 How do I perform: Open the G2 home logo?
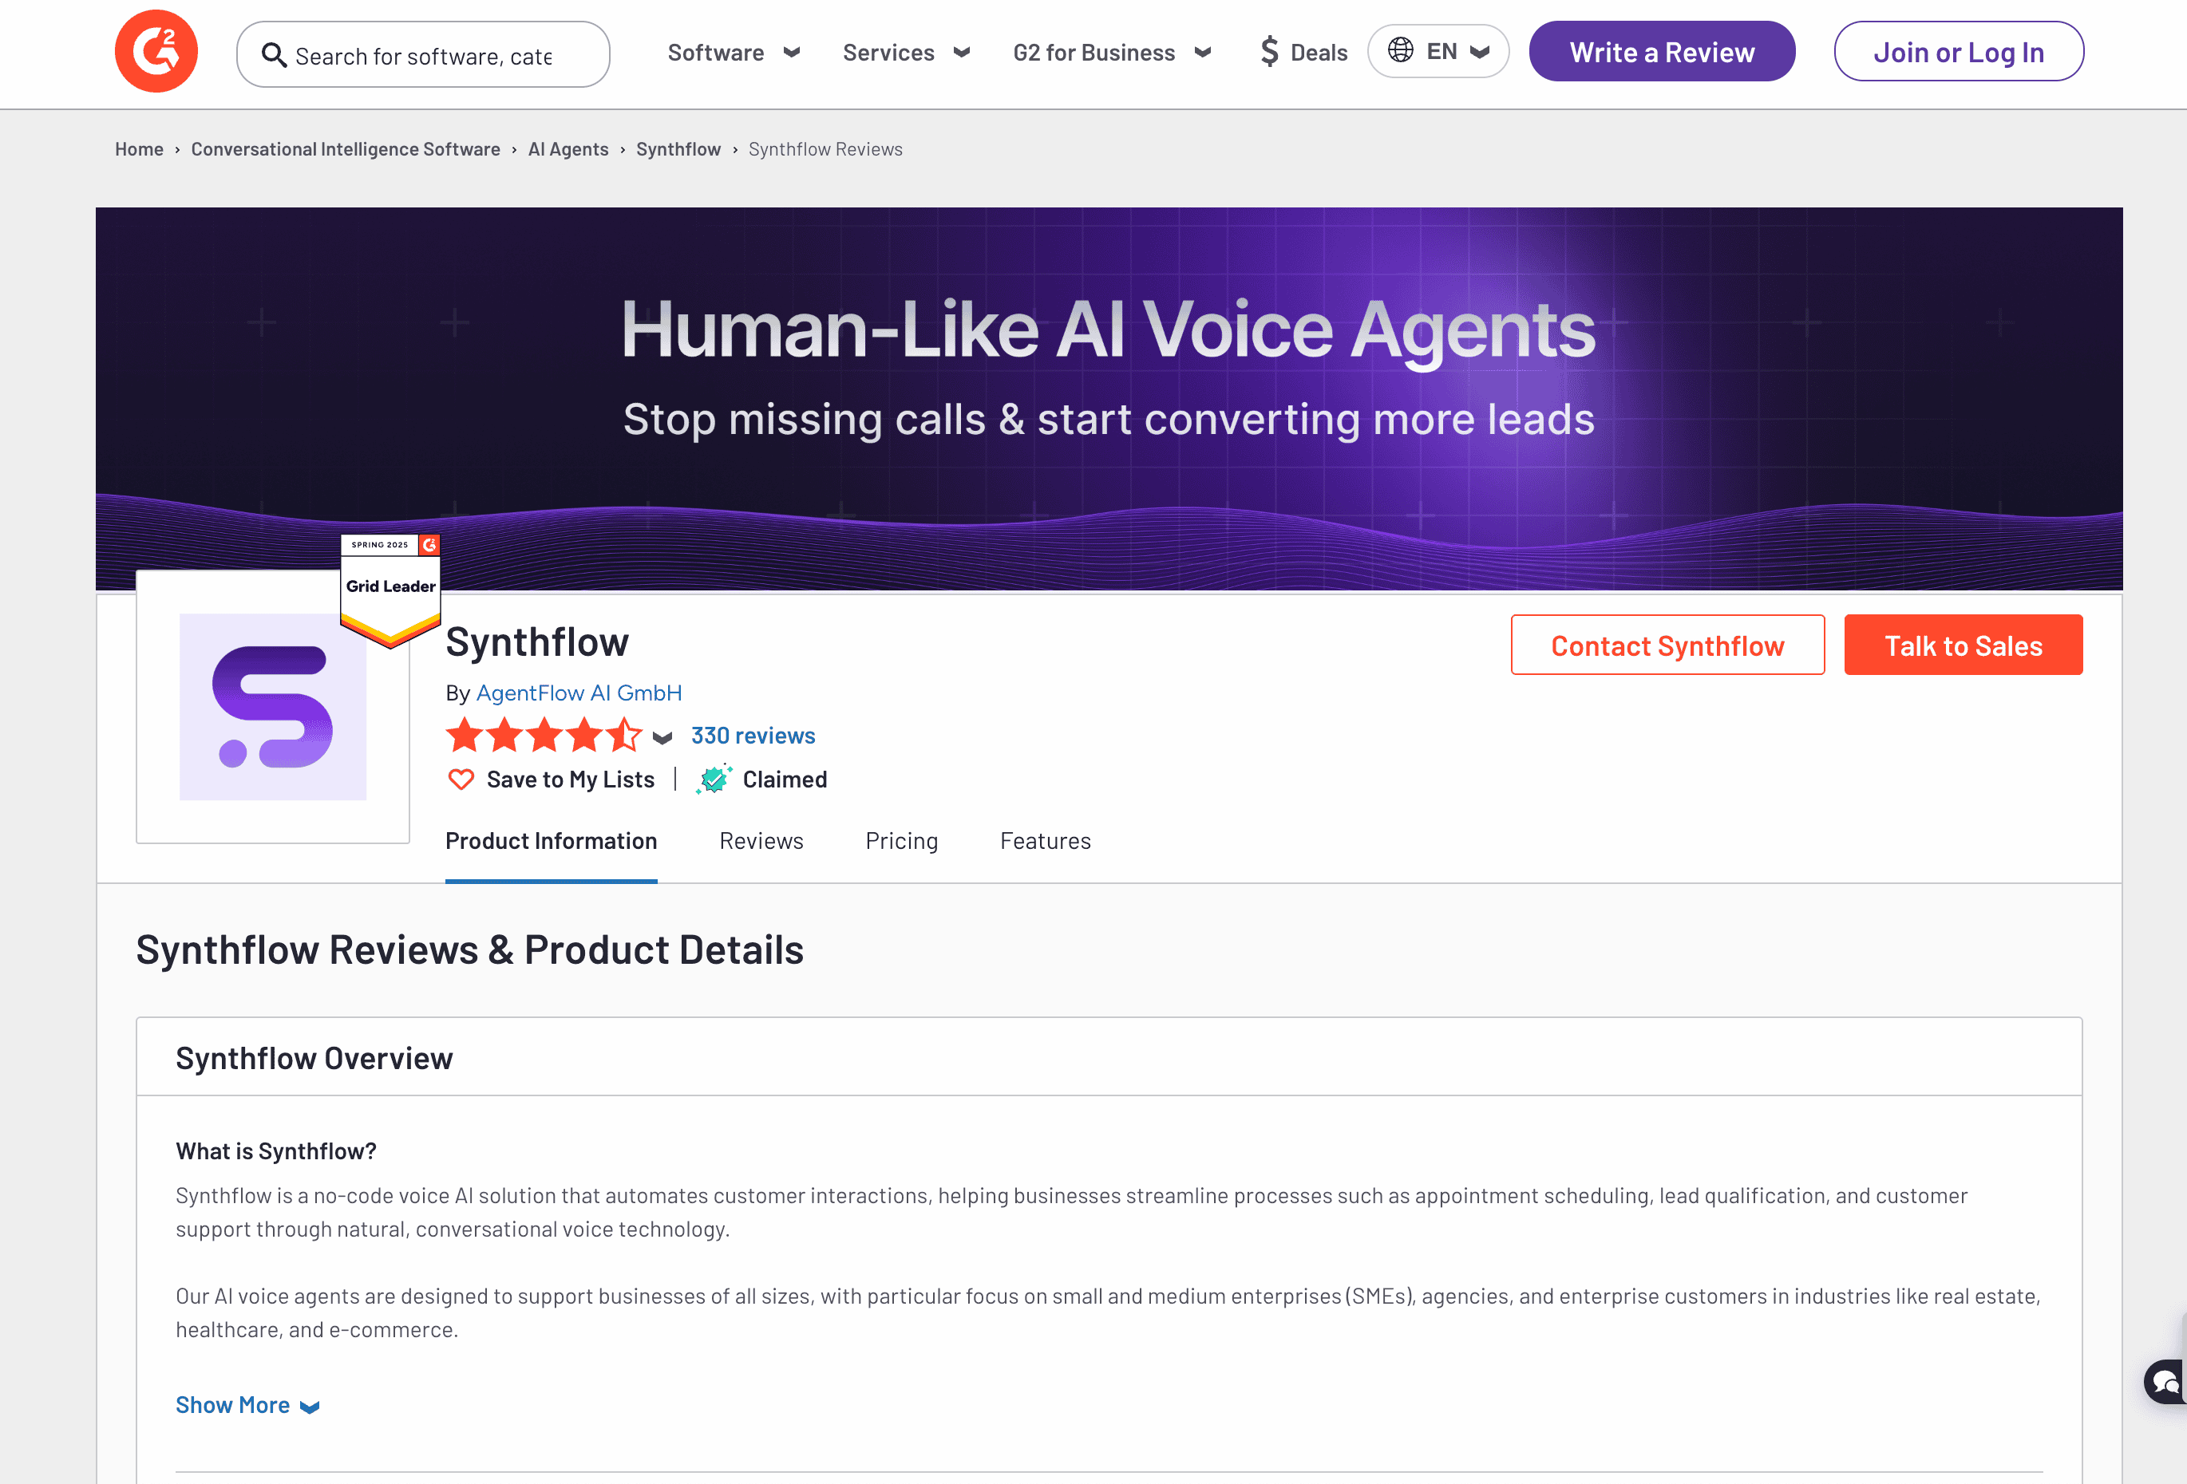[156, 52]
